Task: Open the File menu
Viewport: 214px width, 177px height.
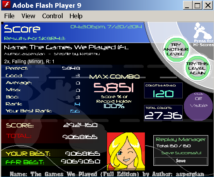Action: click(x=9, y=16)
